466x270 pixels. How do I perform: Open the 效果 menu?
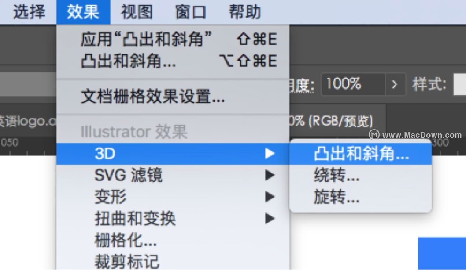pos(83,12)
